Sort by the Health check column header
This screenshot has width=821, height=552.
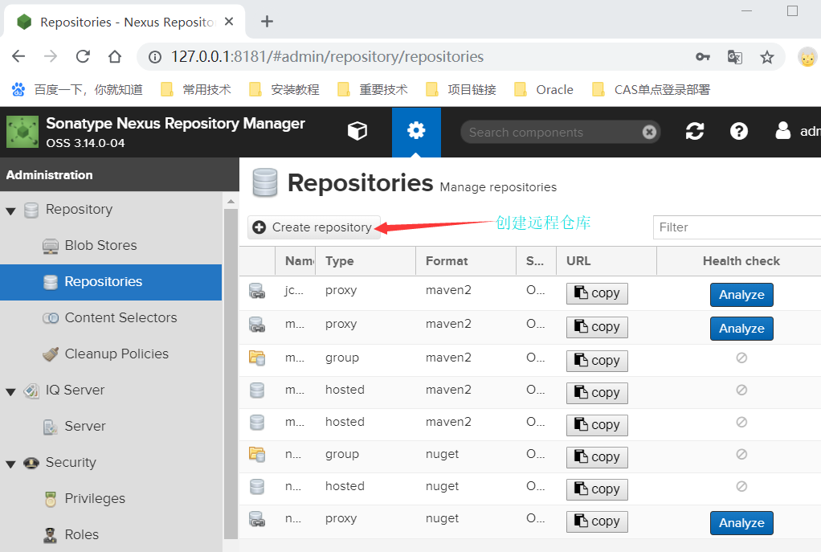[x=741, y=261]
